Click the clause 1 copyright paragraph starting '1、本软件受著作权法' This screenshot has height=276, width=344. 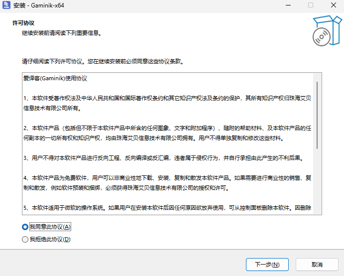click(x=167, y=103)
